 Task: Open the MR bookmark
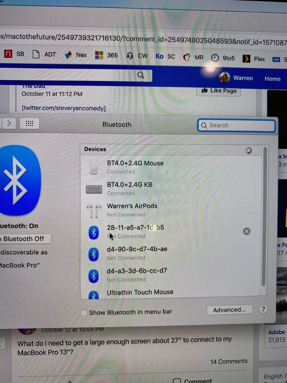[x=193, y=57]
